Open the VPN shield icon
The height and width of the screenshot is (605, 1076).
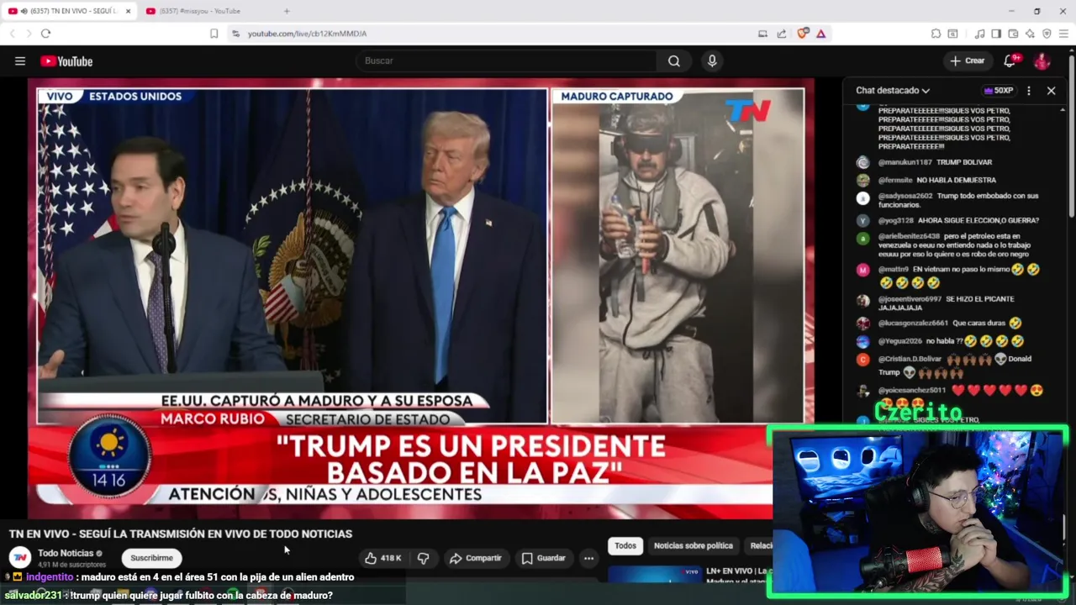tap(1047, 34)
